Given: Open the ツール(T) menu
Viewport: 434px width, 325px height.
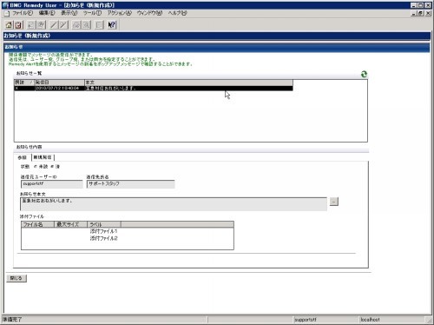Looking at the screenshot, I should [x=92, y=13].
